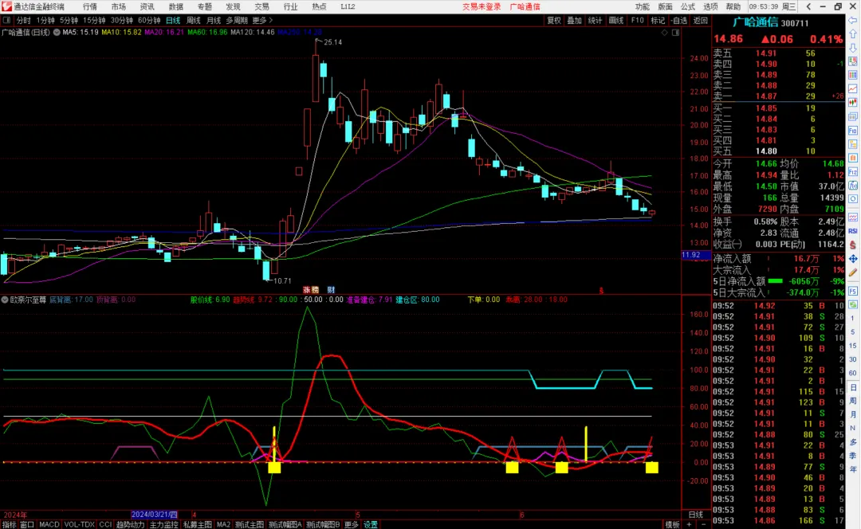Image resolution: width=861 pixels, height=529 pixels.
Task: Click the 设置 link in bottom bar
Action: pyautogui.click(x=371, y=524)
